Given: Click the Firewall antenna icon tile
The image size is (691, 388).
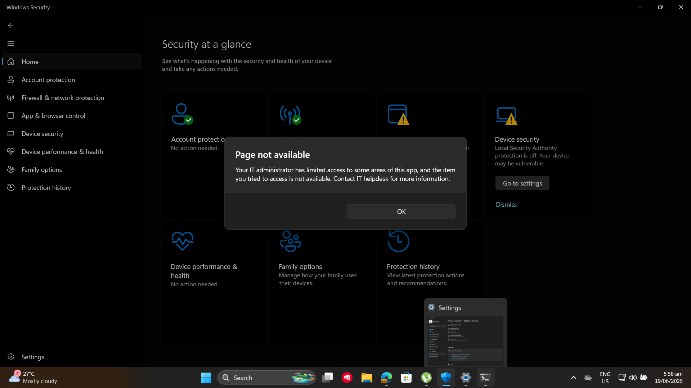Looking at the screenshot, I should pos(290,115).
